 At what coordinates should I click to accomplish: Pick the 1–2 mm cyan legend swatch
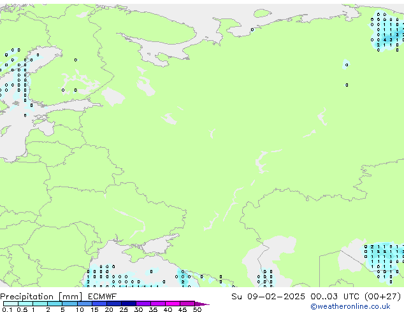point(40,304)
